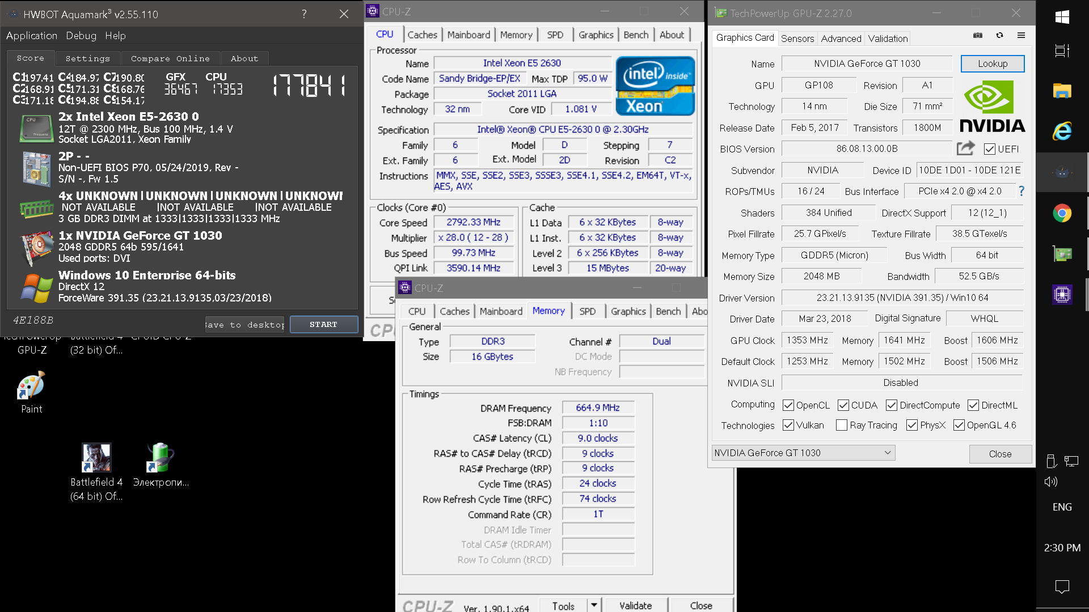Open Google Chrome from the taskbar
The height and width of the screenshot is (612, 1089).
point(1062,213)
